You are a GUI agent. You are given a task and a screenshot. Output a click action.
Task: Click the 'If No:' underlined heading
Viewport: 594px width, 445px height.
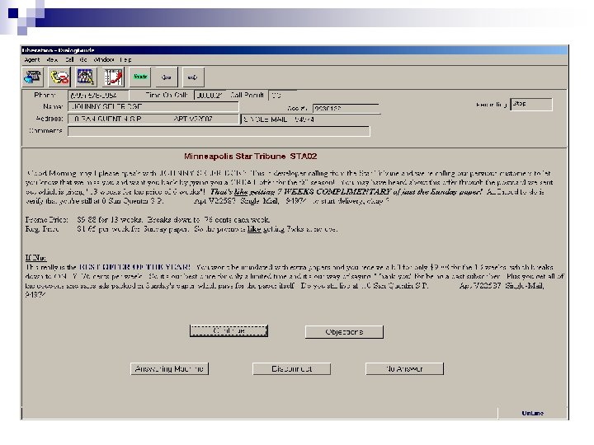pyautogui.click(x=36, y=258)
